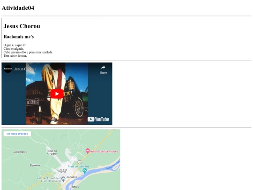Click the line 'Tem sabor de mar,'
The image size is (253, 190).
(15, 55)
